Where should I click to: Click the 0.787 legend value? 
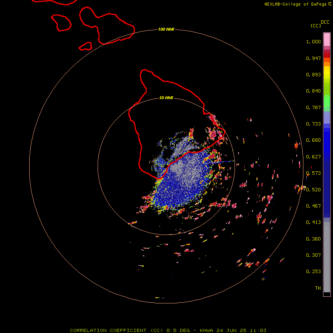click(x=313, y=107)
